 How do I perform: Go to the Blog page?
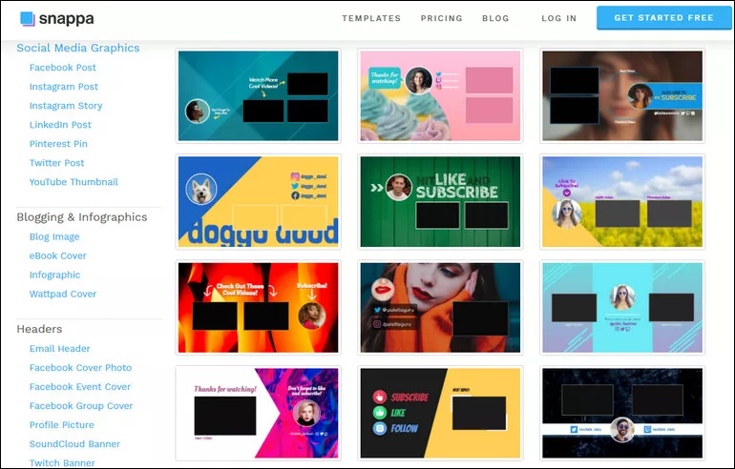[x=495, y=18]
